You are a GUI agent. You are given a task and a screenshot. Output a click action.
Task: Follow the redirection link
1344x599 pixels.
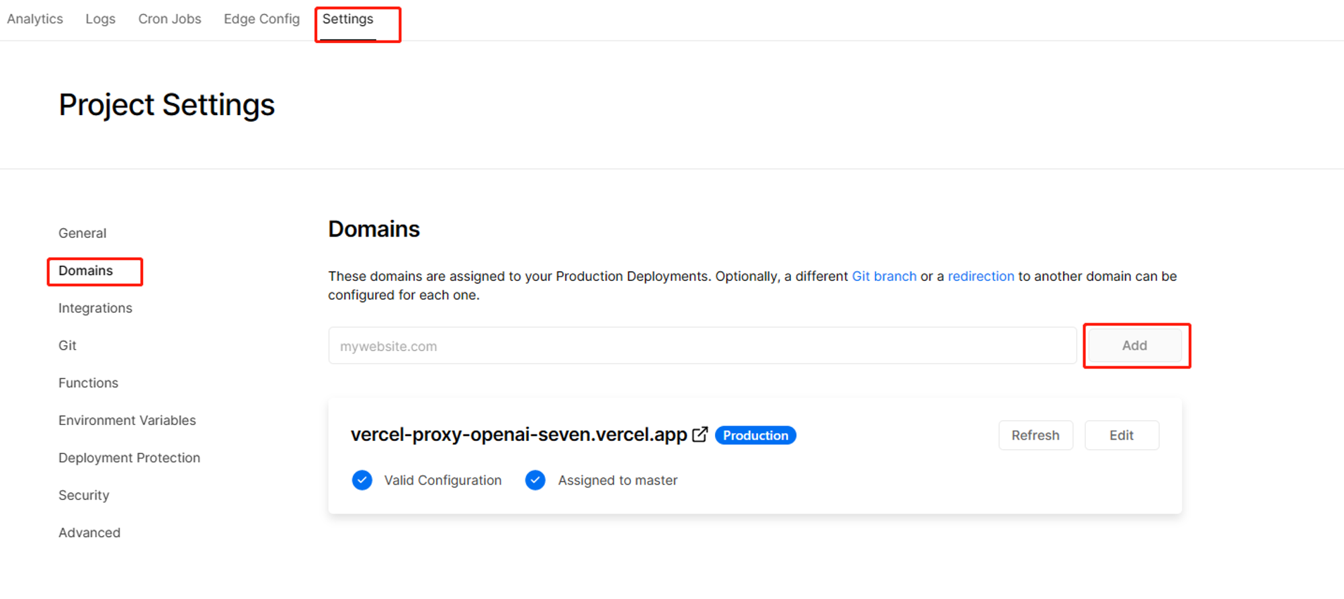pos(980,276)
